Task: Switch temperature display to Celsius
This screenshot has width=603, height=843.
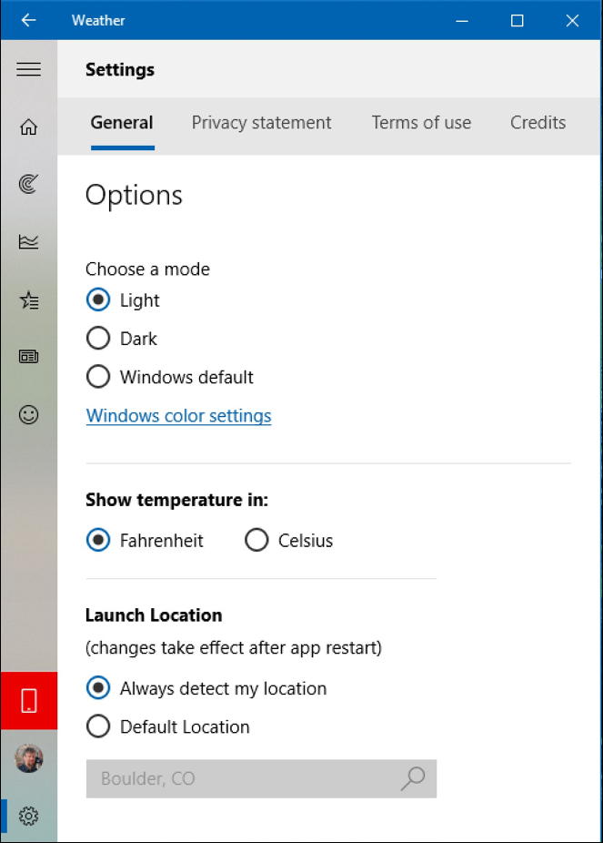Action: (x=256, y=540)
